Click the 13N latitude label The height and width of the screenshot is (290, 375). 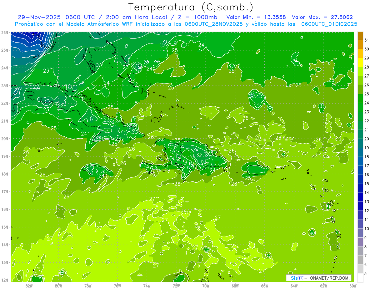click(5, 262)
